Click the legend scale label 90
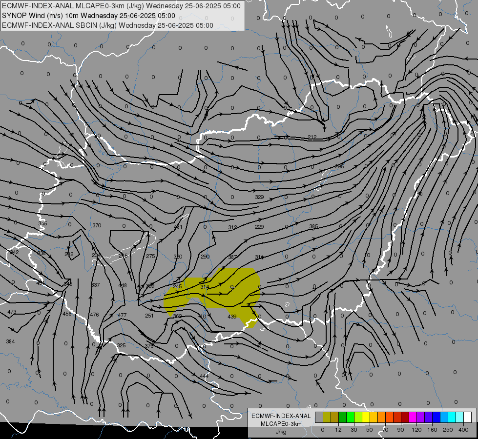This screenshot has height=439, width=478. [400, 430]
